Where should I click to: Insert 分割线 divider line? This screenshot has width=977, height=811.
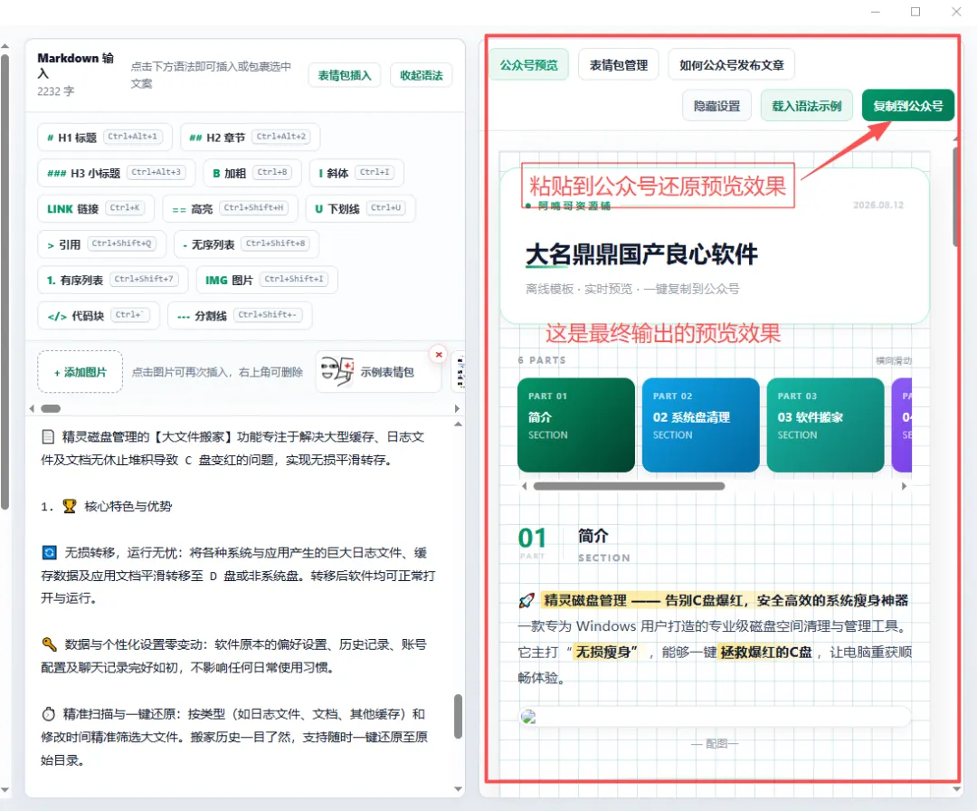(240, 315)
